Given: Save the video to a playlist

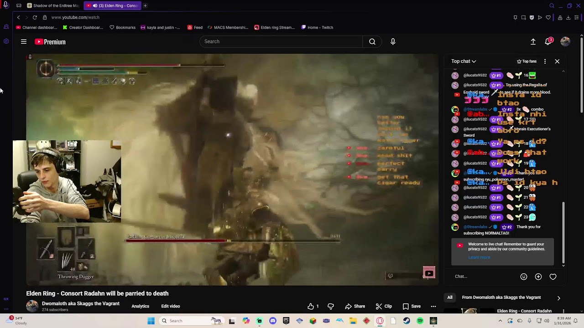Looking at the screenshot, I should pyautogui.click(x=412, y=306).
